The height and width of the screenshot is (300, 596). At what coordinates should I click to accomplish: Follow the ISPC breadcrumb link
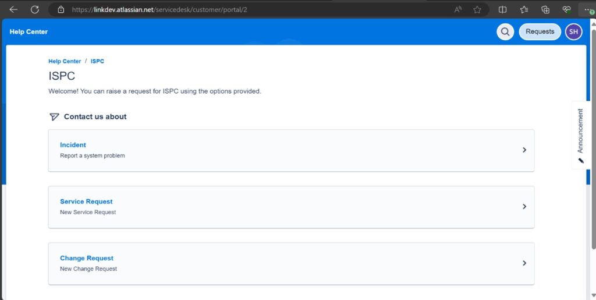point(97,61)
